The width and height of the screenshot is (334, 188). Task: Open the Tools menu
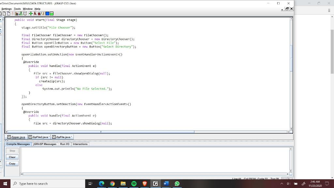coord(17,9)
